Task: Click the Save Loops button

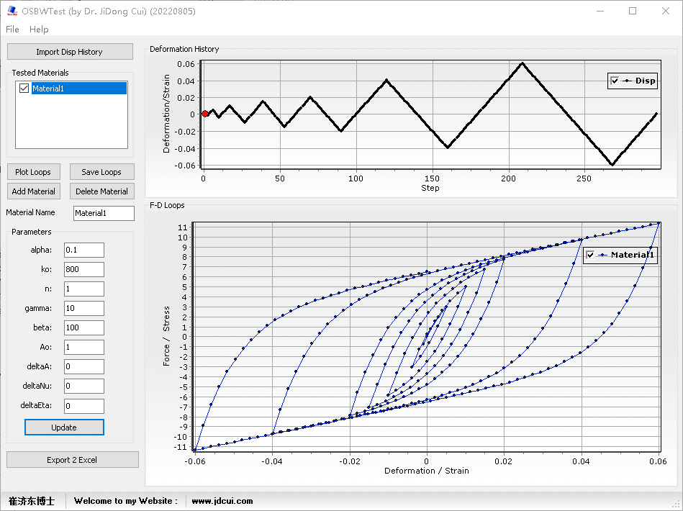Action: [102, 172]
